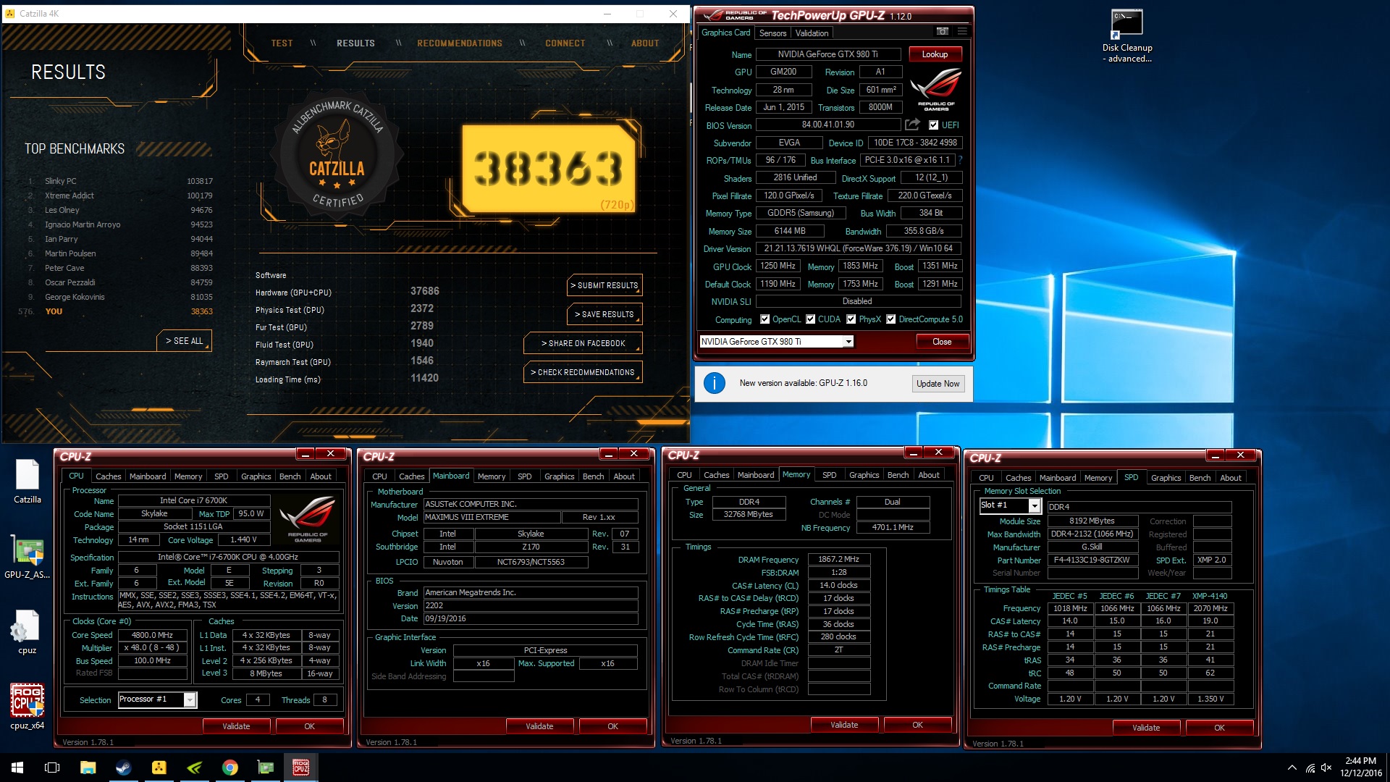Viewport: 1390px width, 782px height.
Task: Click OK in CPU-Z mainboard window
Action: tap(612, 726)
